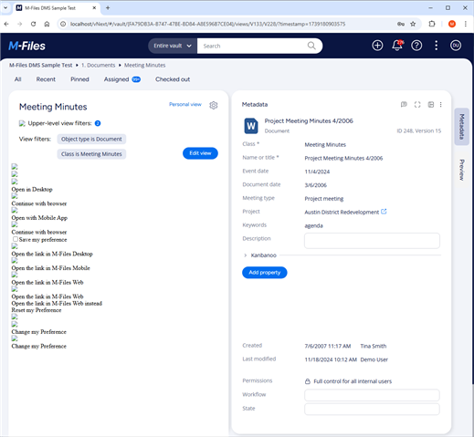Switch to the Checked out tab
474x437 pixels.
pos(173,79)
